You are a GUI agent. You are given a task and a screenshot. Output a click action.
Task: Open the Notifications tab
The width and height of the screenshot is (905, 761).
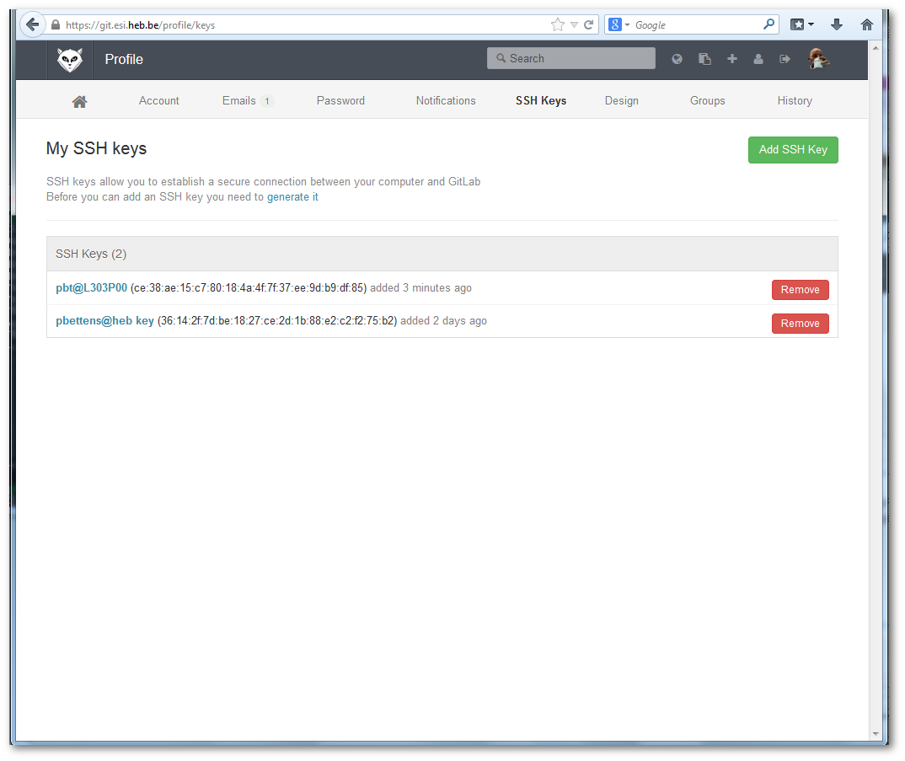[446, 100]
